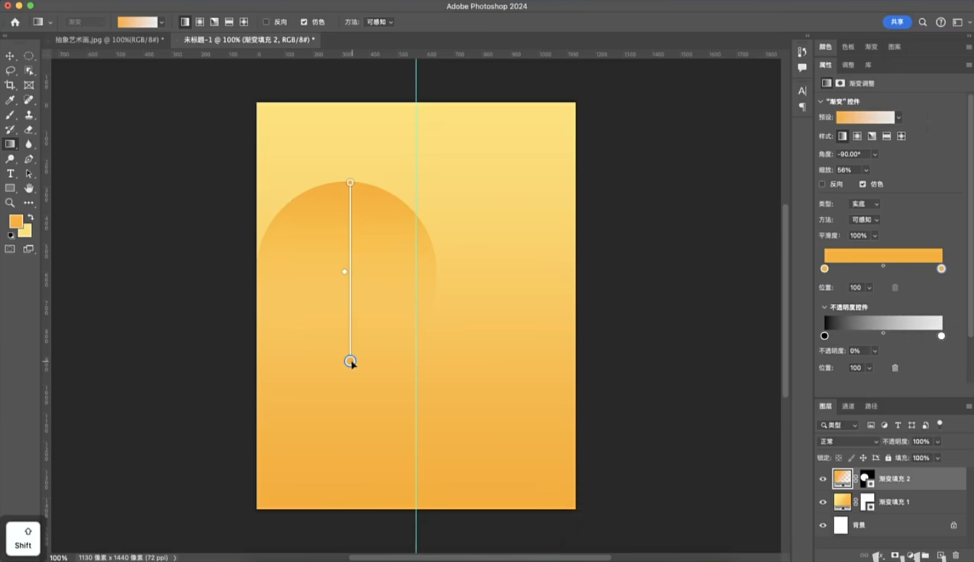Toggle the 仿色 checkbox in properties panel

(x=862, y=184)
